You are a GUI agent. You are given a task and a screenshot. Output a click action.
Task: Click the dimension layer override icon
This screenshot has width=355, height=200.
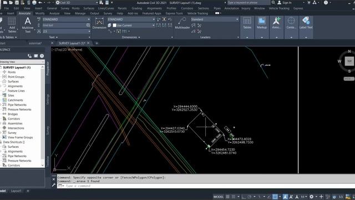click(x=110, y=25)
